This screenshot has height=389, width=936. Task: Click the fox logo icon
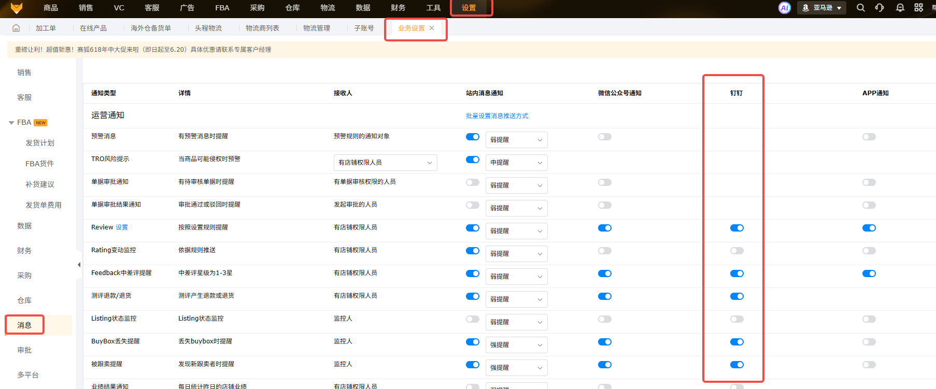pos(17,8)
